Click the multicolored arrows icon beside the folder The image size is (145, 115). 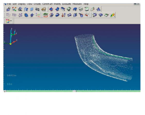(14, 9)
